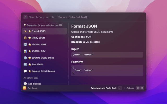Open the Actions menu

130,88
